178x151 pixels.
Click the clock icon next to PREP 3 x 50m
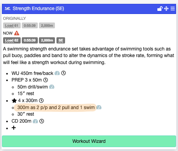[x=46, y=80]
